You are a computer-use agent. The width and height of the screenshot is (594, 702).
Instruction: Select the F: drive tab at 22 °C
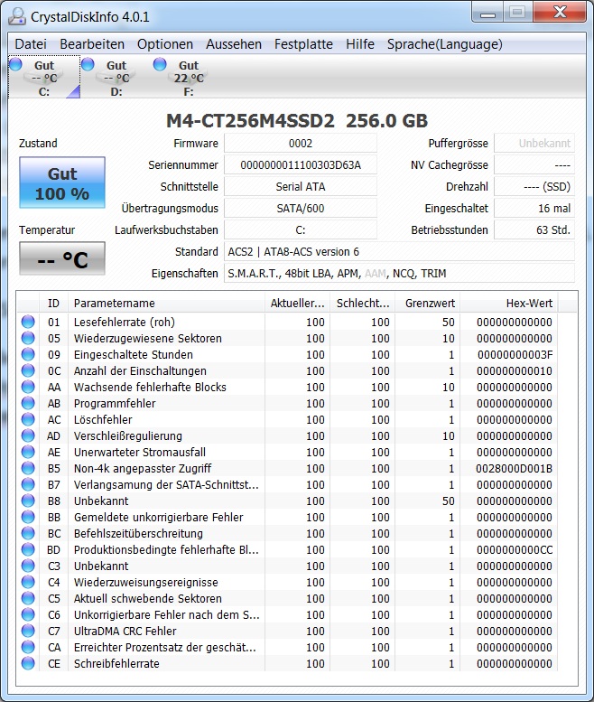188,78
